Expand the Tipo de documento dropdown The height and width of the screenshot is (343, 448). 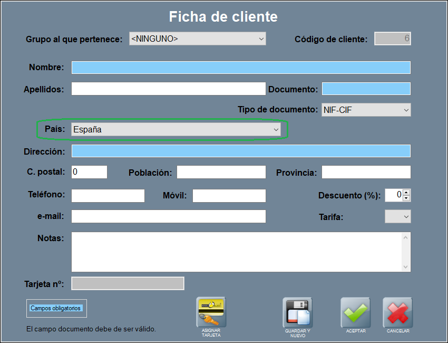click(x=366, y=110)
